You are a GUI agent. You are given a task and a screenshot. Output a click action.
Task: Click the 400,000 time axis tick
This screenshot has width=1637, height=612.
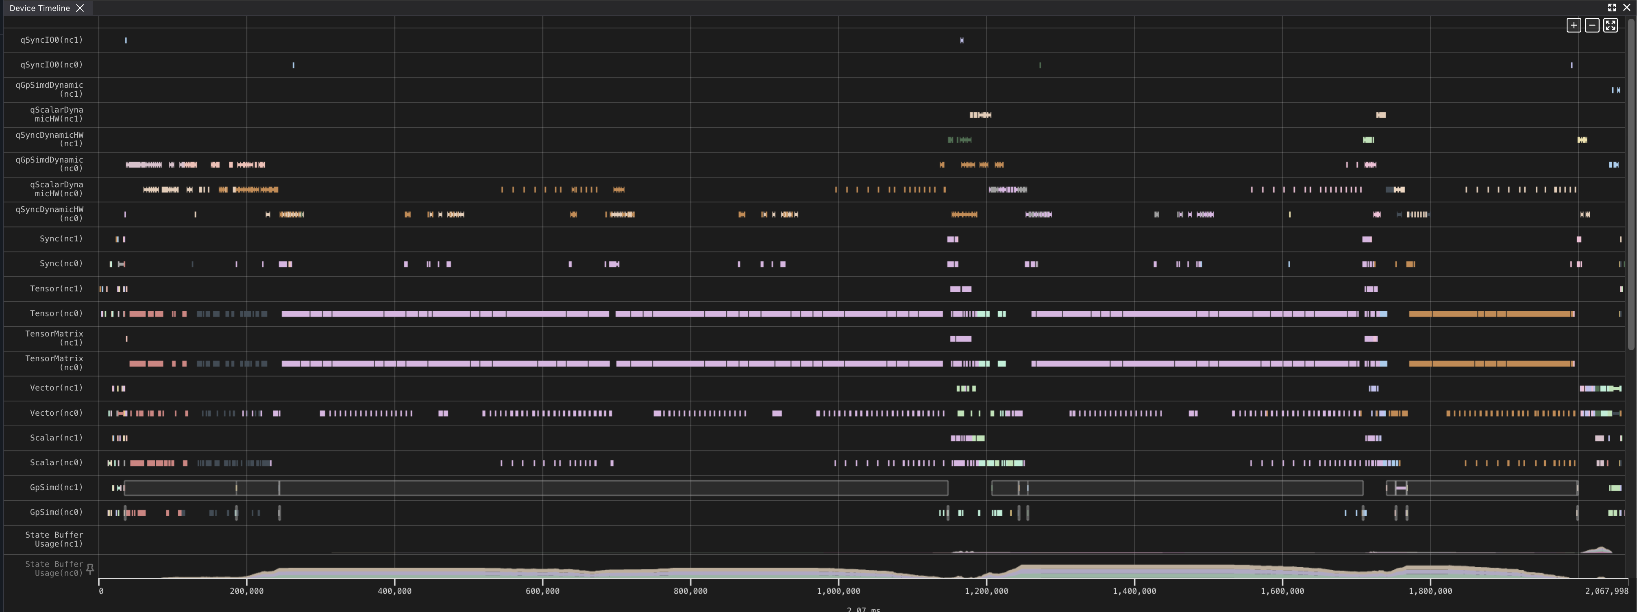click(395, 591)
